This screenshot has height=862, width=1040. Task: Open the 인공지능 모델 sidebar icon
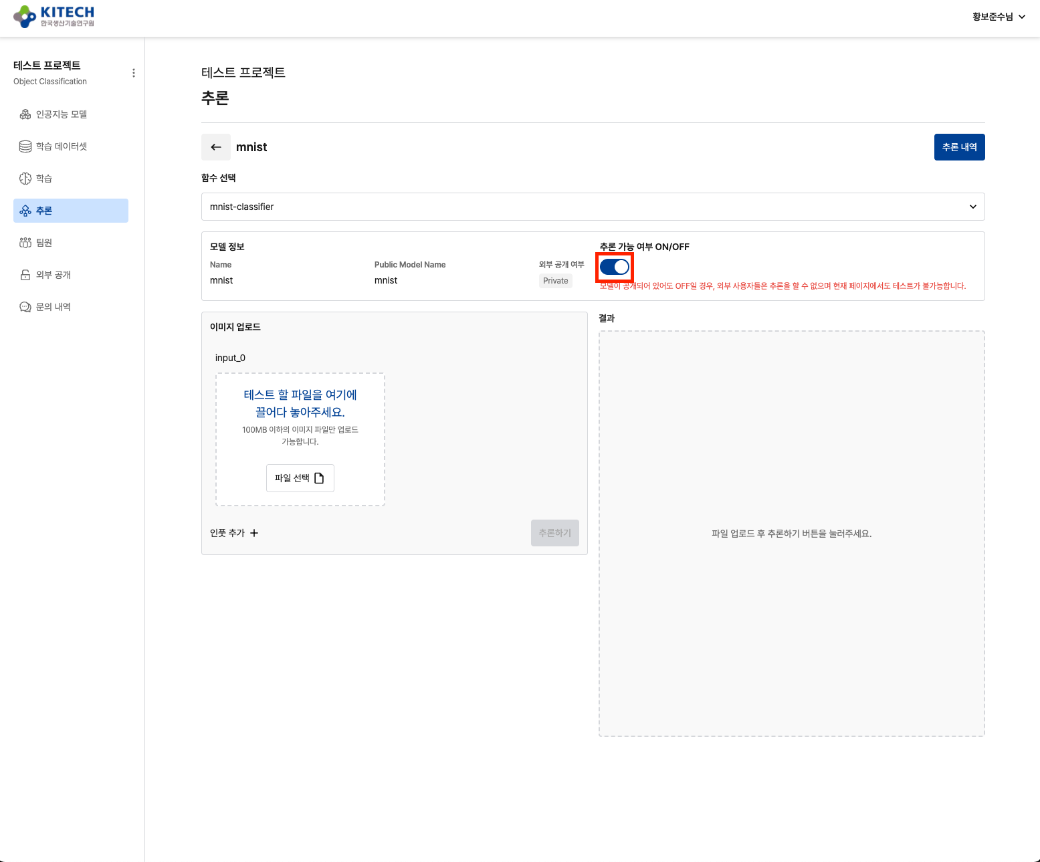25,114
